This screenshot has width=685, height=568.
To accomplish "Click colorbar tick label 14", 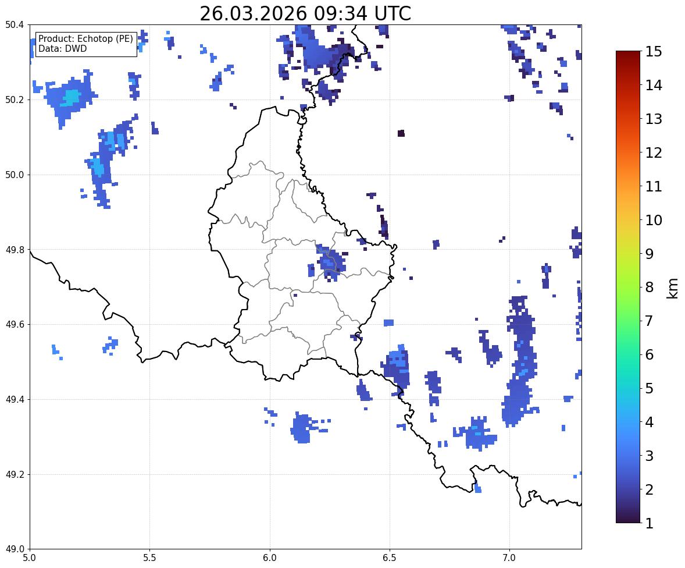I will click(x=654, y=86).
